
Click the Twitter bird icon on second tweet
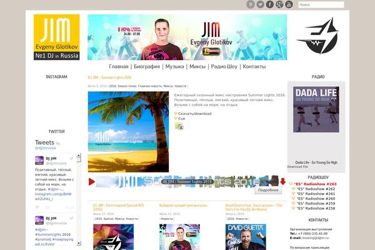pyautogui.click(x=71, y=218)
